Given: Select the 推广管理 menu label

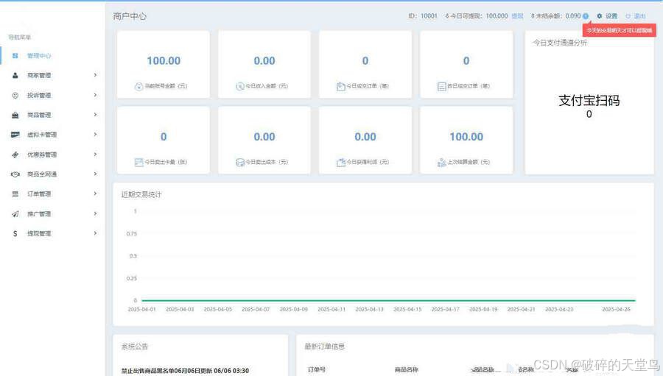Looking at the screenshot, I should tap(39, 214).
